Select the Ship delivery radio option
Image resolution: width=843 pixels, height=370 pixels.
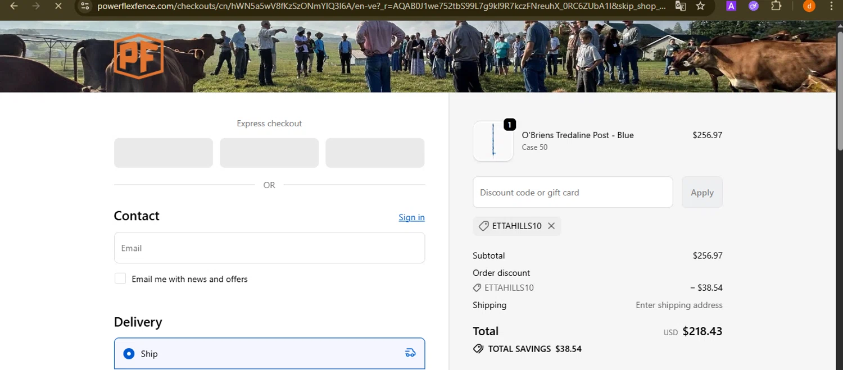pos(129,354)
